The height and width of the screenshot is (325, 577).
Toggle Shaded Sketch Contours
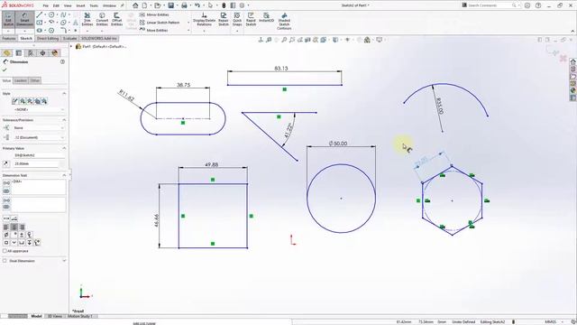pos(284,21)
